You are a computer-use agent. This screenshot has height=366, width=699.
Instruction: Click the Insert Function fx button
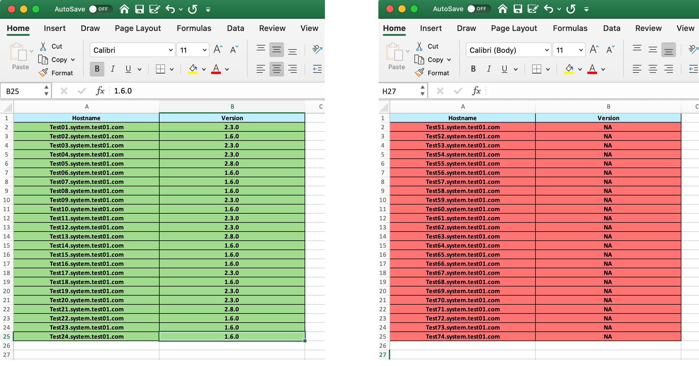pos(100,90)
